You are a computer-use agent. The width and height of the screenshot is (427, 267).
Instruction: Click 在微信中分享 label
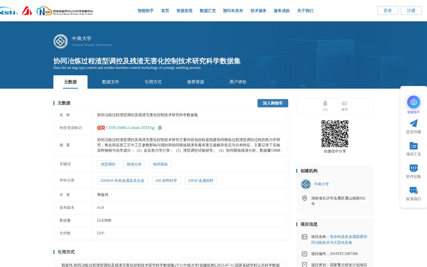[335, 151]
